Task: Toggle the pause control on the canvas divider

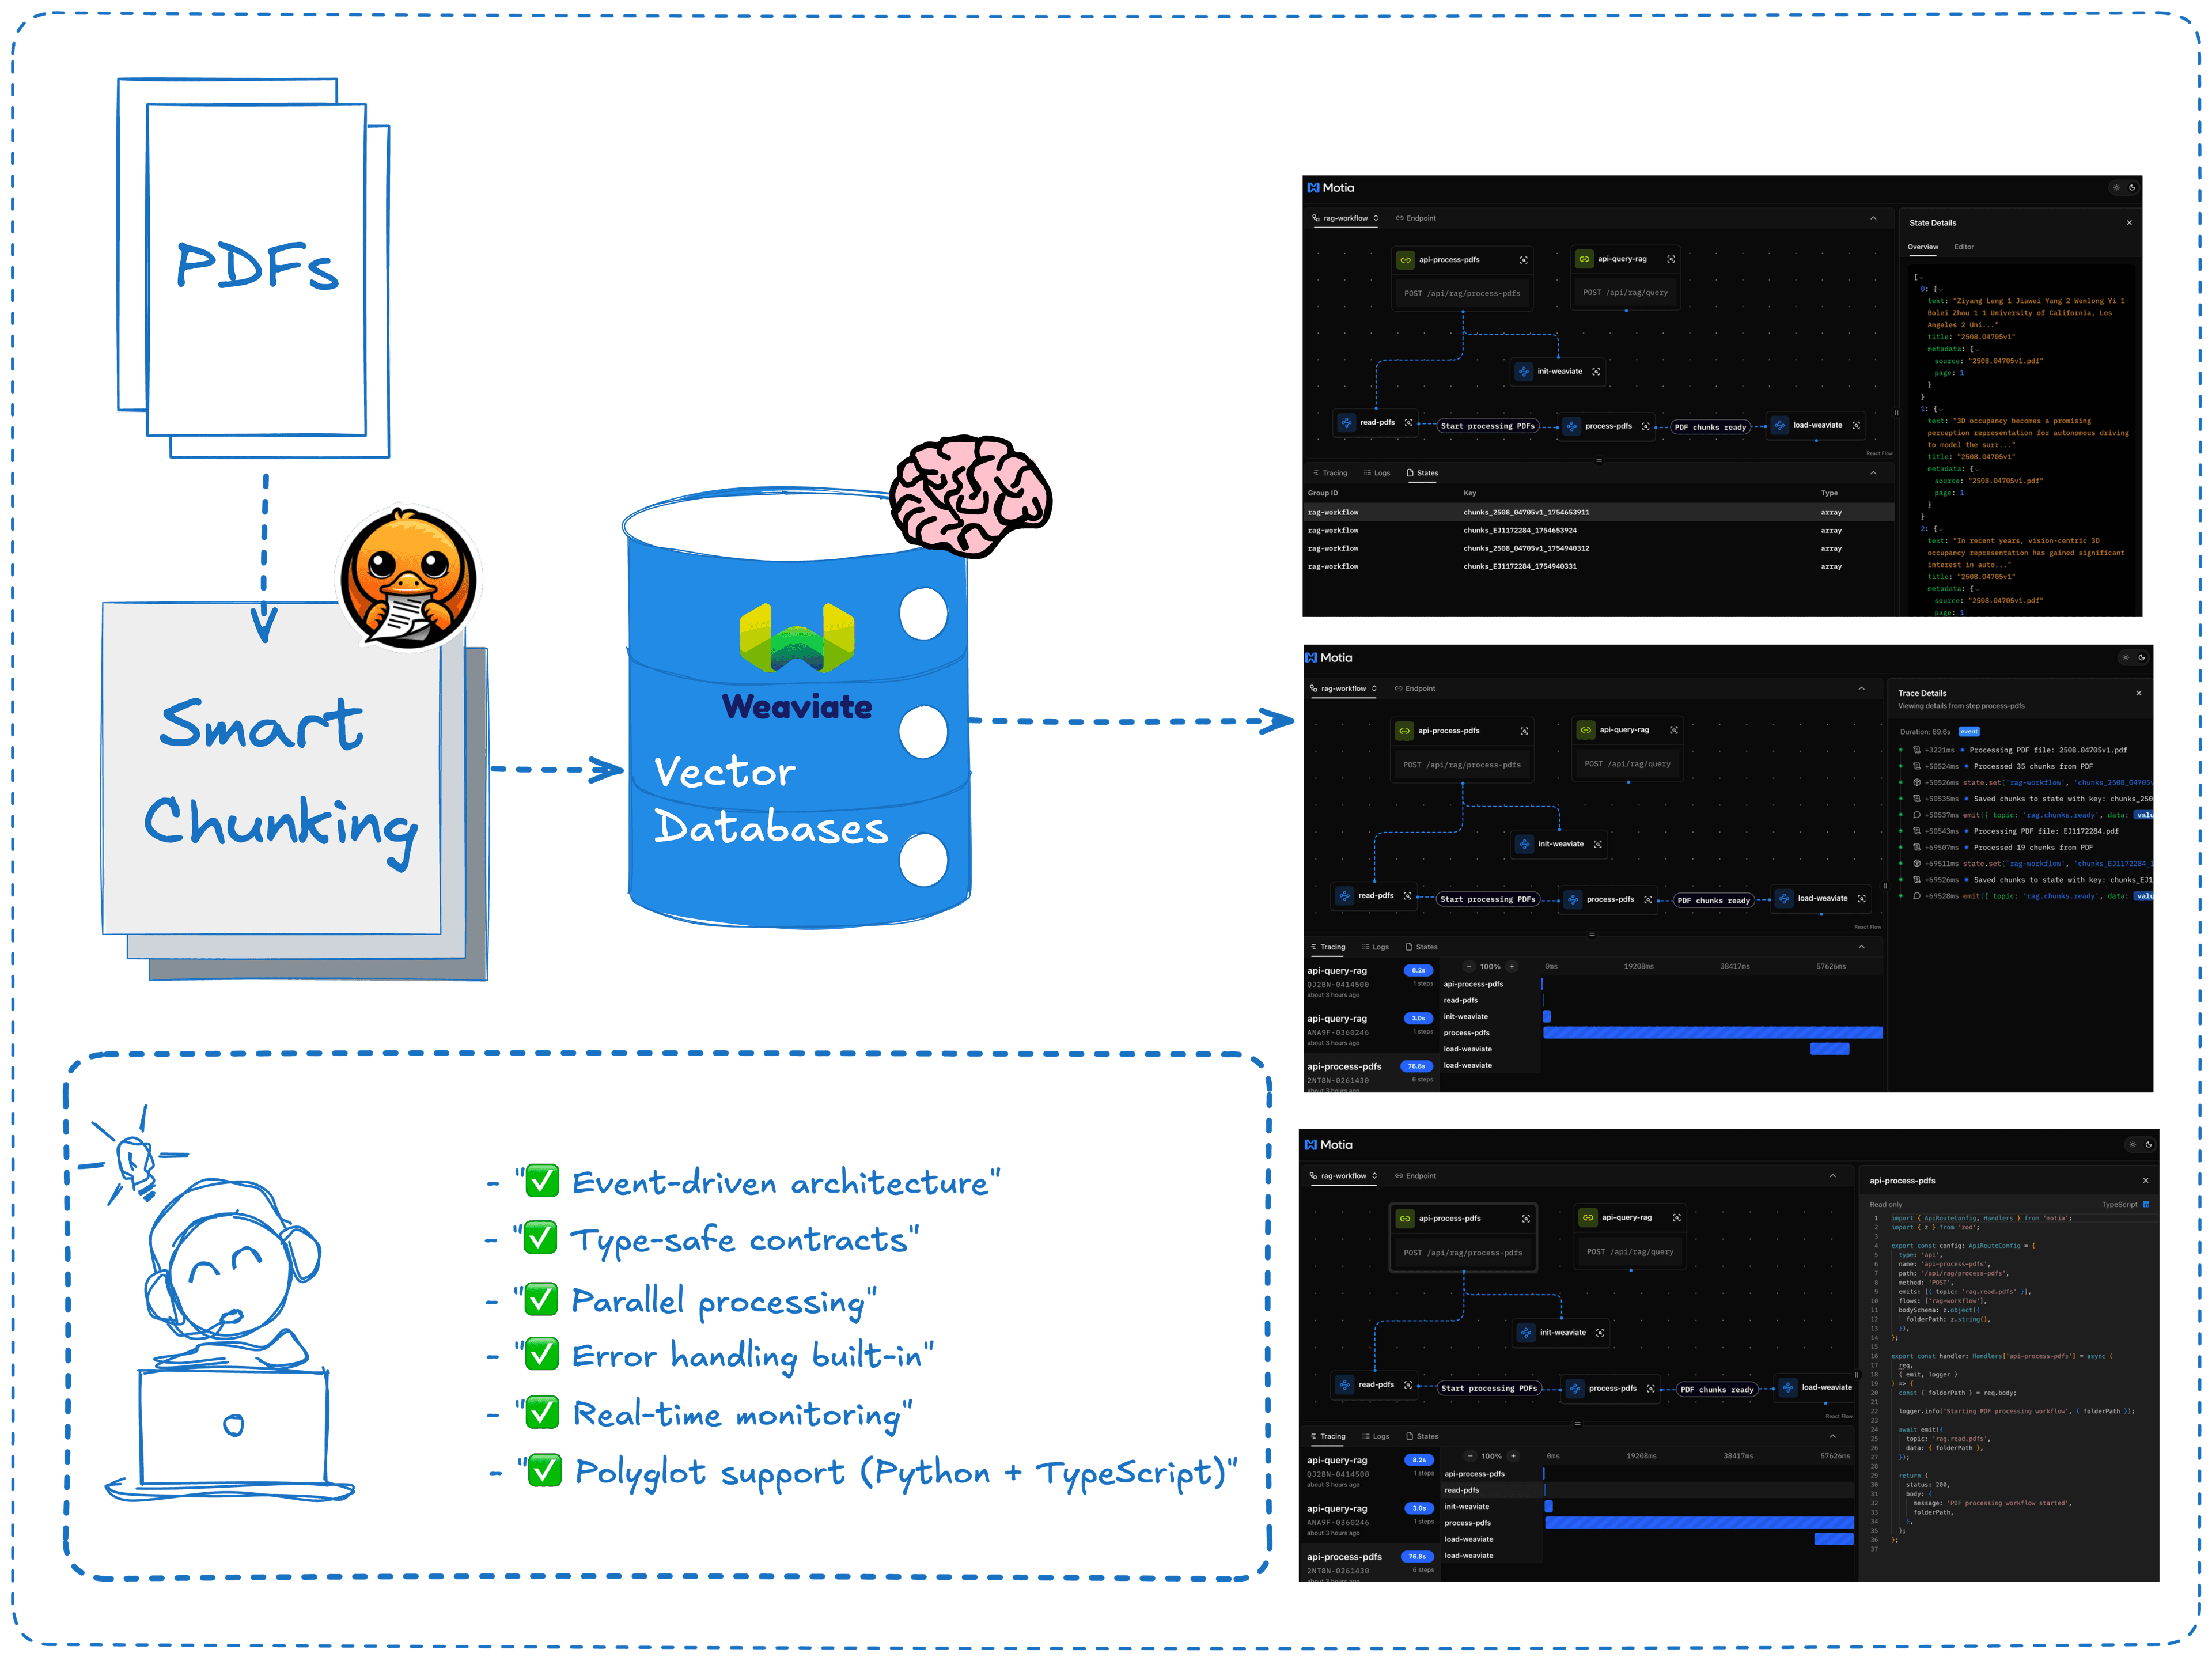Action: point(1897,413)
